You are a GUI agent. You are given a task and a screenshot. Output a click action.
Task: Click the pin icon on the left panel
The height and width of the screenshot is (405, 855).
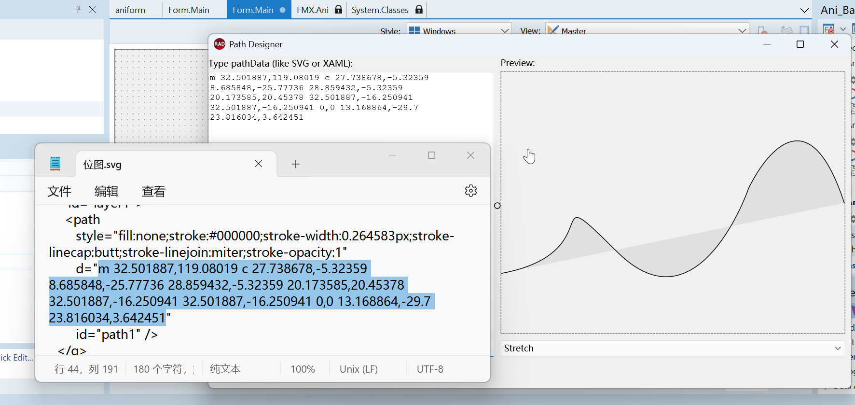point(78,9)
